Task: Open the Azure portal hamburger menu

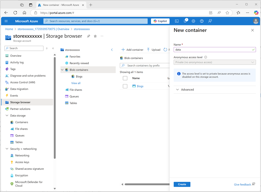Action: [x=6, y=21]
